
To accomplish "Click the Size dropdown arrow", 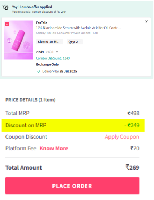I will click(60, 42).
